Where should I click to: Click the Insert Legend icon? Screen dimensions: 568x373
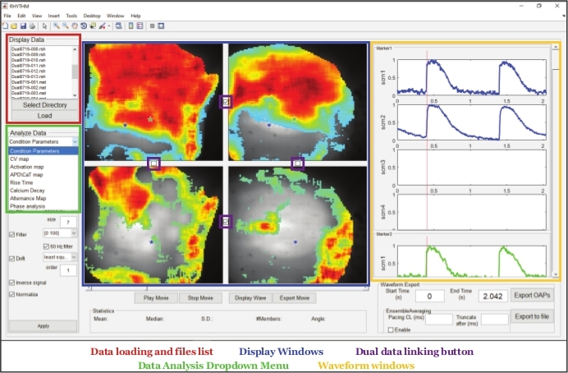coord(140,25)
